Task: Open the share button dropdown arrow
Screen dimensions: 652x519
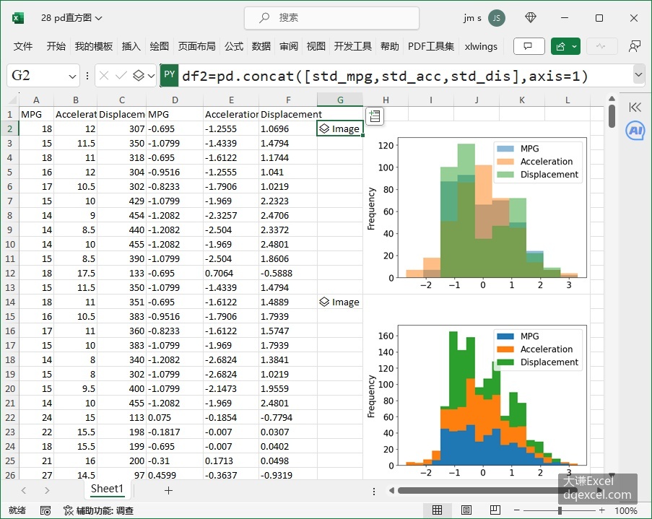Action: [575, 46]
